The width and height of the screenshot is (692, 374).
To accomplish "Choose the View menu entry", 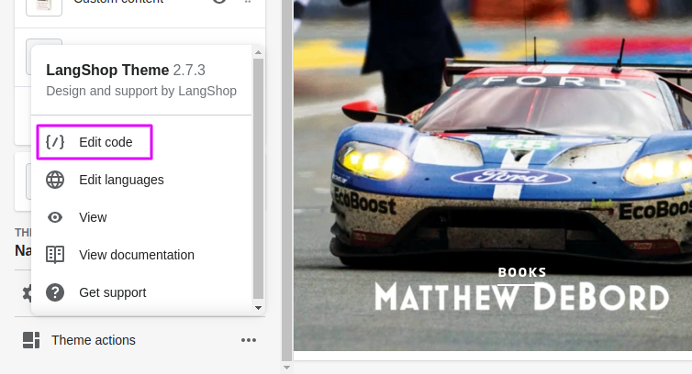I will 93,217.
